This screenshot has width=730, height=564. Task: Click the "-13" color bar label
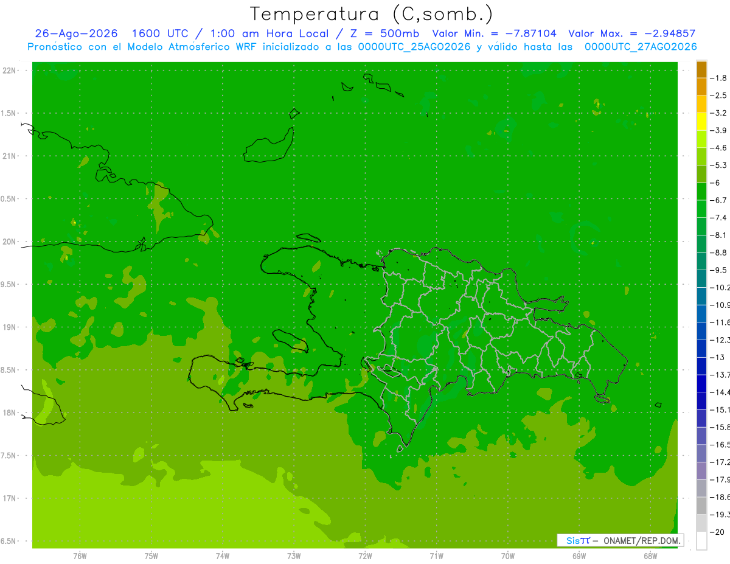tap(719, 357)
